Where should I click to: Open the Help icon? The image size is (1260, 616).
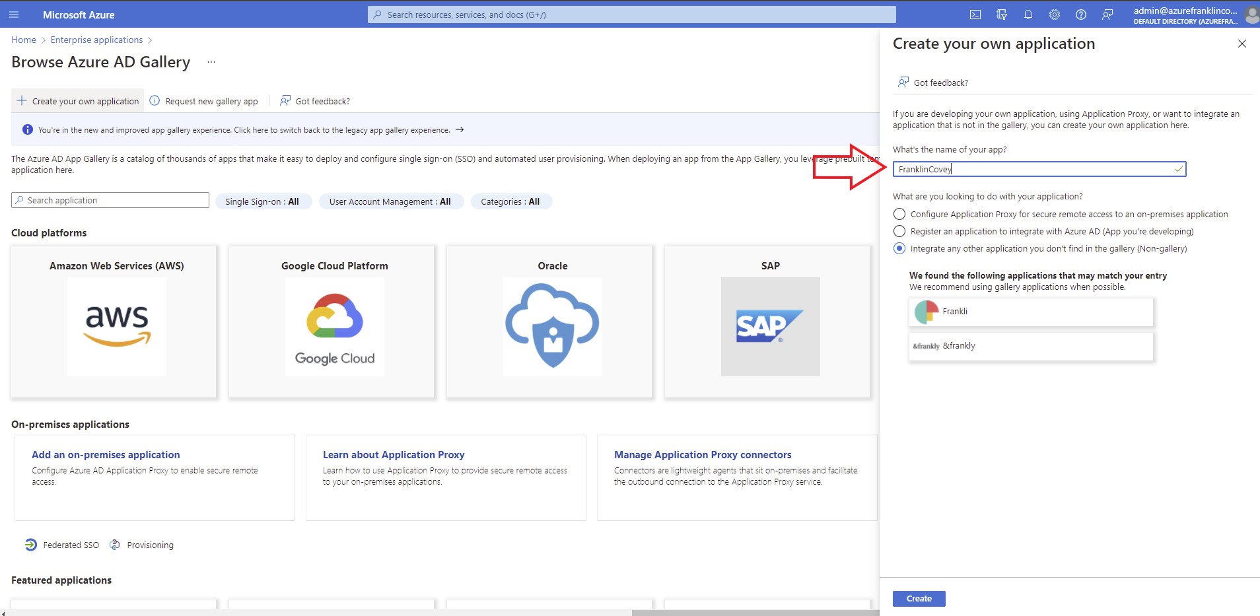1080,14
